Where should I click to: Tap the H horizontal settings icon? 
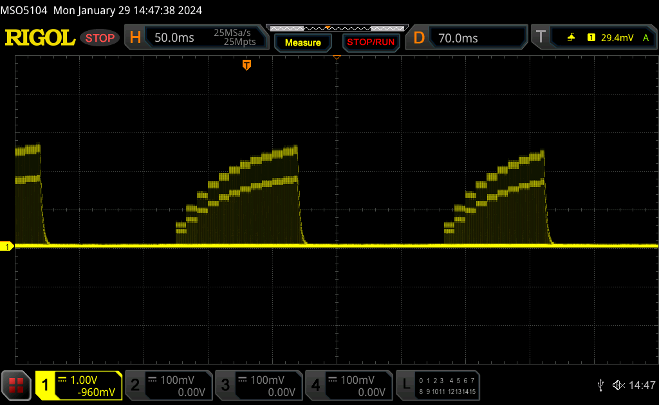135,38
